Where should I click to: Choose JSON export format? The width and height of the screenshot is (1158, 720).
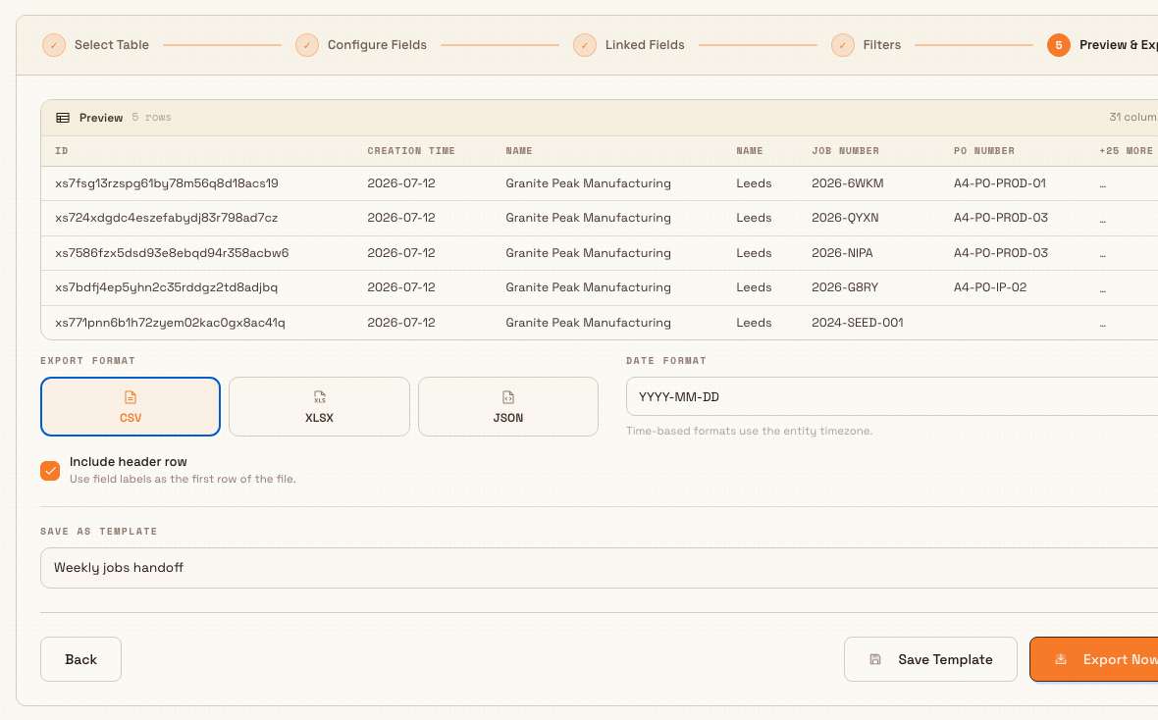pos(508,407)
